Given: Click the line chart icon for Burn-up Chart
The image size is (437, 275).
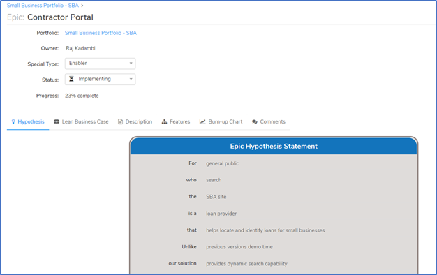Looking at the screenshot, I should pyautogui.click(x=202, y=121).
